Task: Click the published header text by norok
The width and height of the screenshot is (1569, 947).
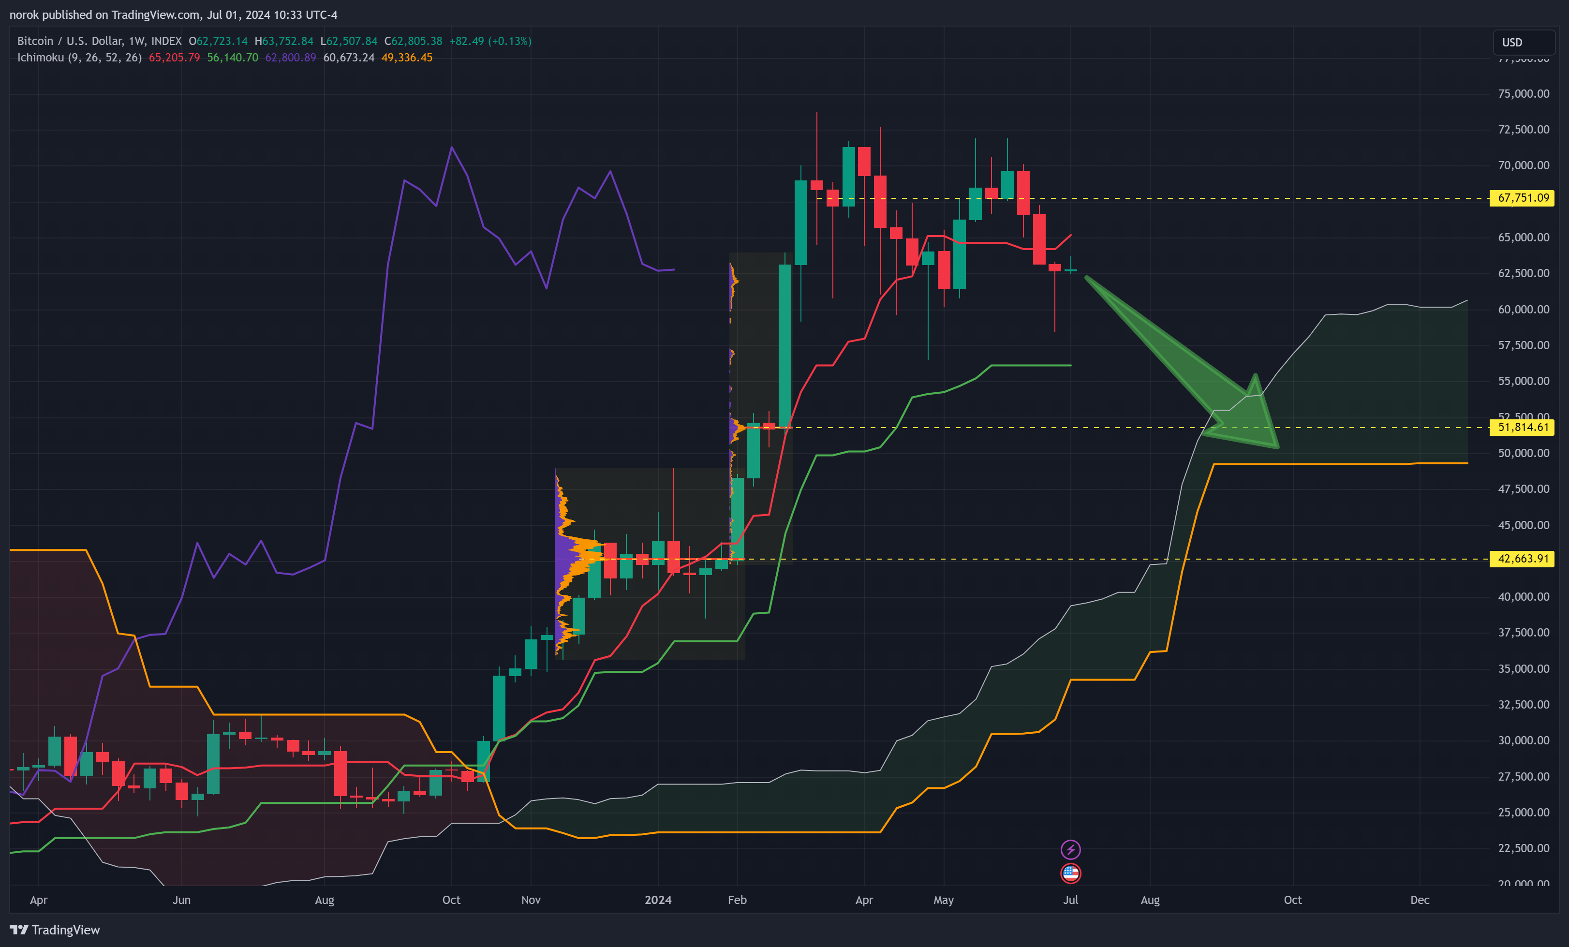Action: tap(173, 15)
